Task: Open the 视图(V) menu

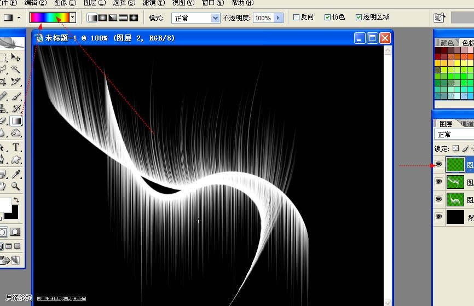Action: click(183, 3)
